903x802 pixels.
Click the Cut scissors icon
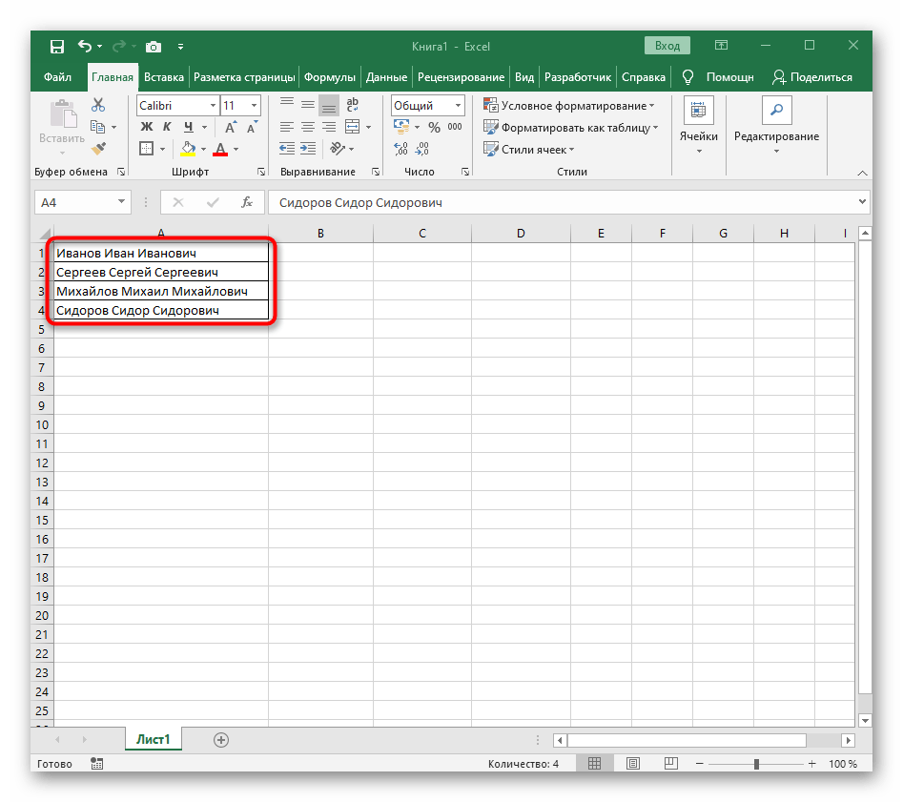(98, 106)
